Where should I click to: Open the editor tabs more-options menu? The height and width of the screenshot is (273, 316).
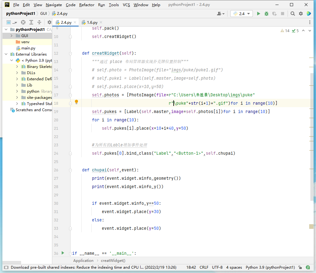coord(310,22)
